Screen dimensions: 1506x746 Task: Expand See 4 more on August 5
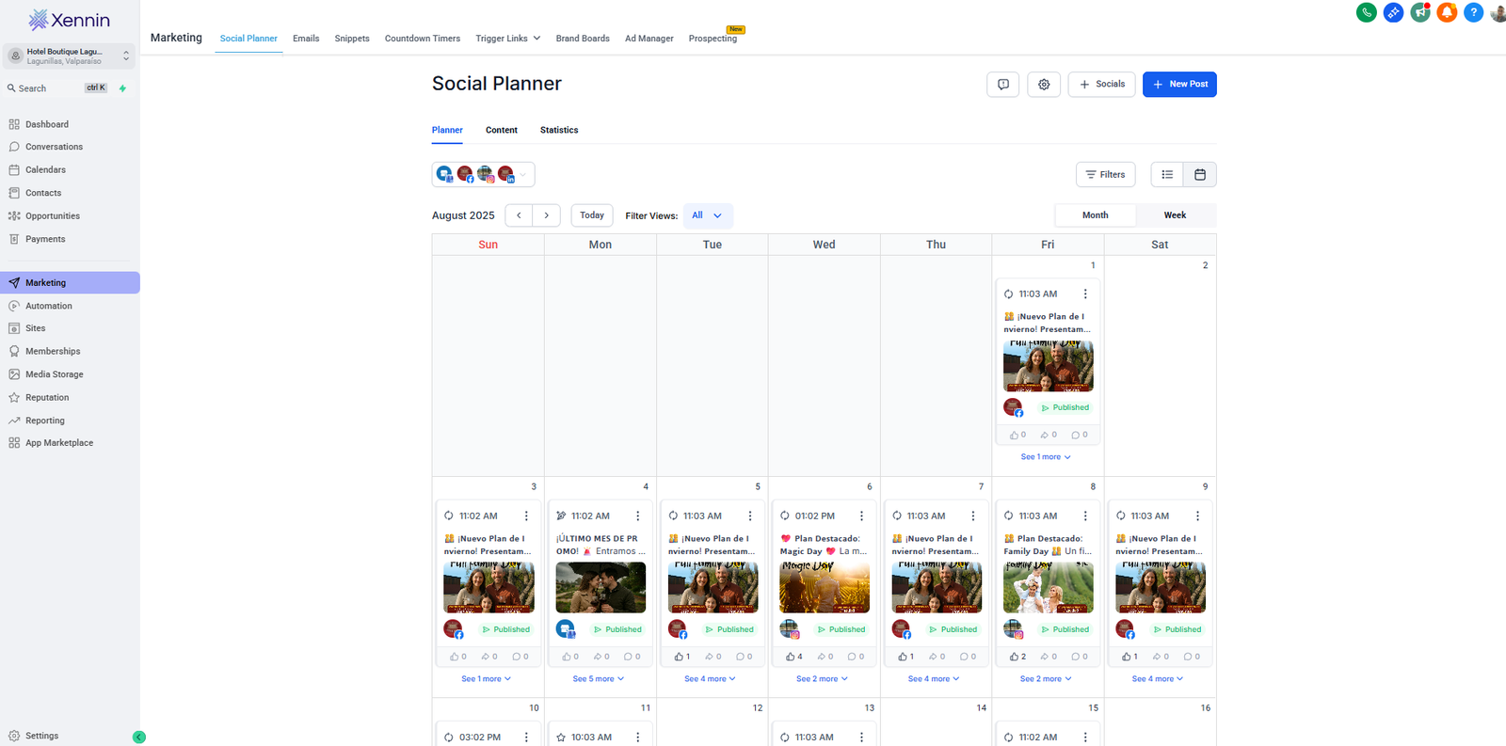(710, 679)
